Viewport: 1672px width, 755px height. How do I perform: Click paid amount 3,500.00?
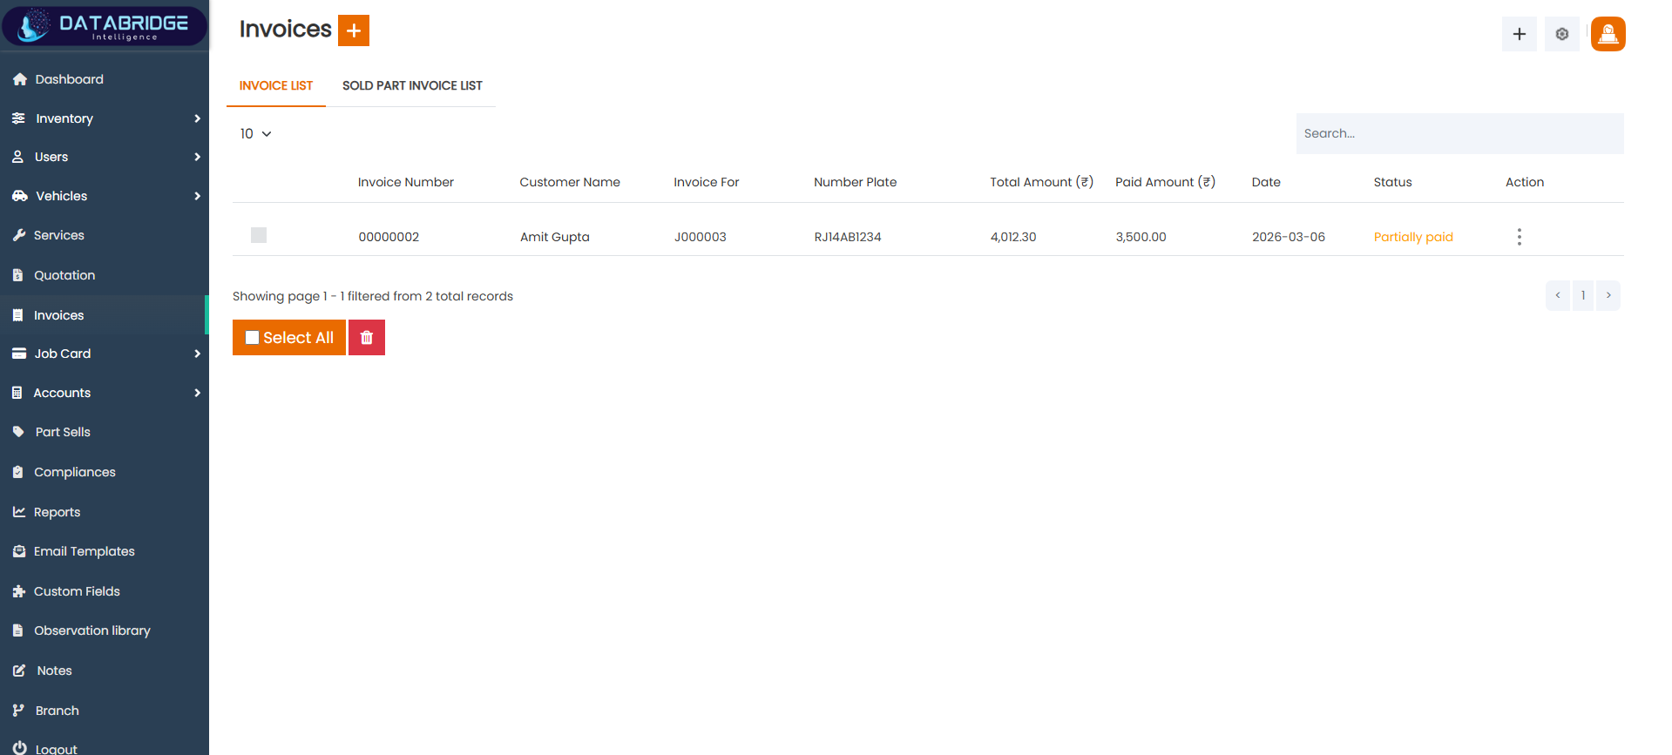[1141, 237]
